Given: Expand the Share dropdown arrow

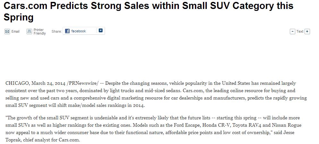Looking at the screenshot, I should (101, 31).
